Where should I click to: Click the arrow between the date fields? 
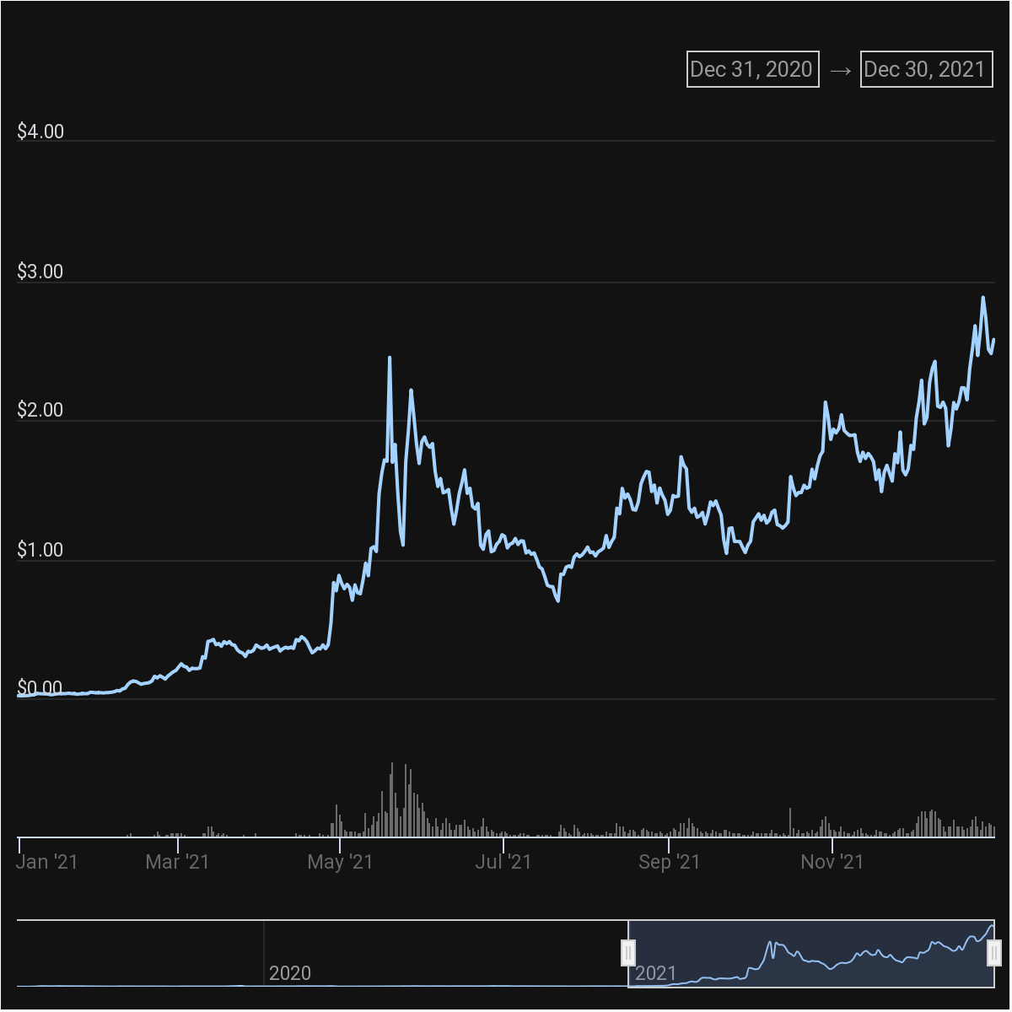840,70
